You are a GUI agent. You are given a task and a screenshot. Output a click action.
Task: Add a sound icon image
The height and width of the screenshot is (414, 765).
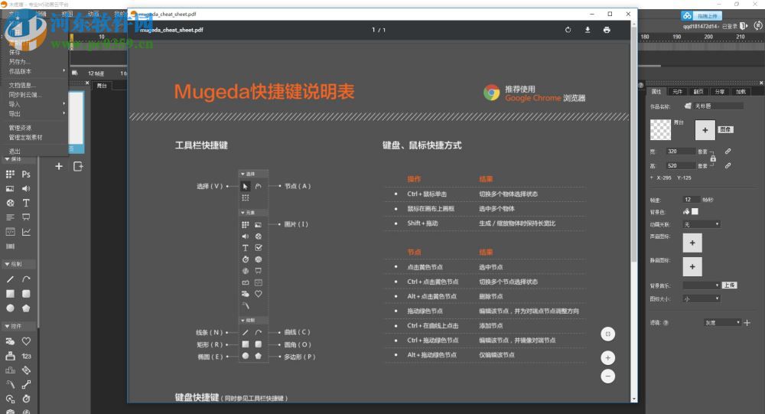click(692, 243)
